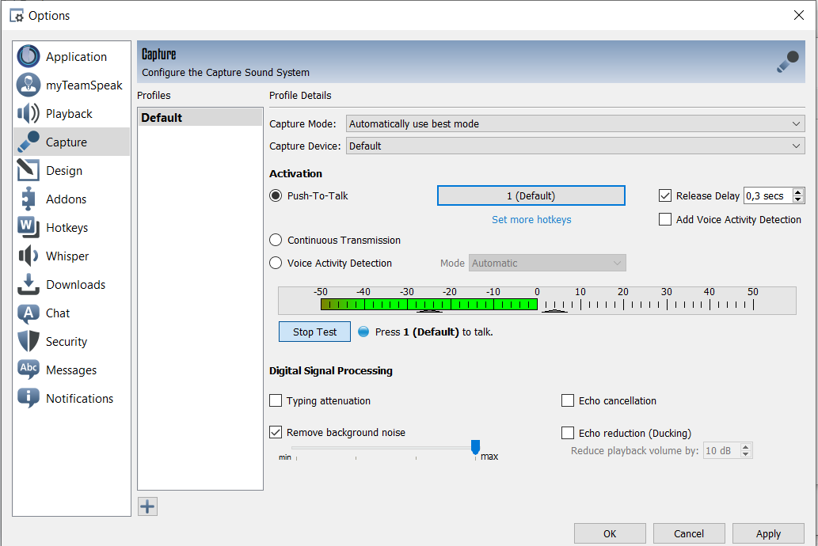The image size is (818, 546).
Task: Select the Push-To-Talk radio button
Action: (x=276, y=195)
